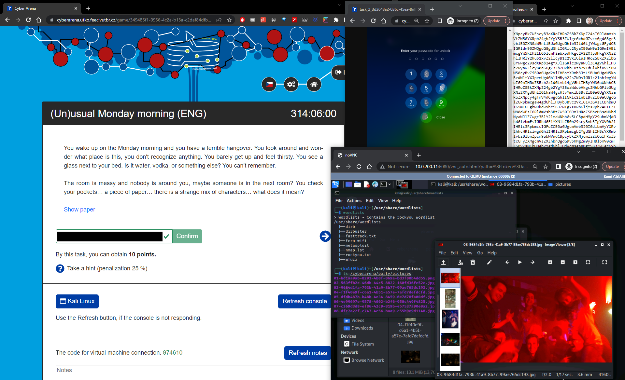Open extensions puzzle icon in Cyber Arena browser

click(x=336, y=20)
